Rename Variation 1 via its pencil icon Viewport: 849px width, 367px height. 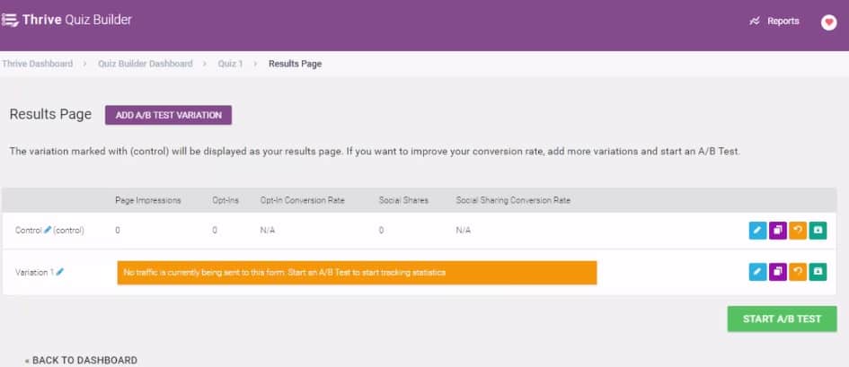(60, 272)
